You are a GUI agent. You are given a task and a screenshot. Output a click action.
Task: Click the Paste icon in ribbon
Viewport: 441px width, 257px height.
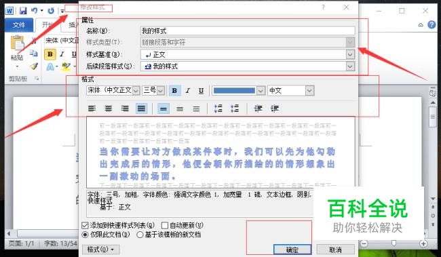tap(17, 43)
